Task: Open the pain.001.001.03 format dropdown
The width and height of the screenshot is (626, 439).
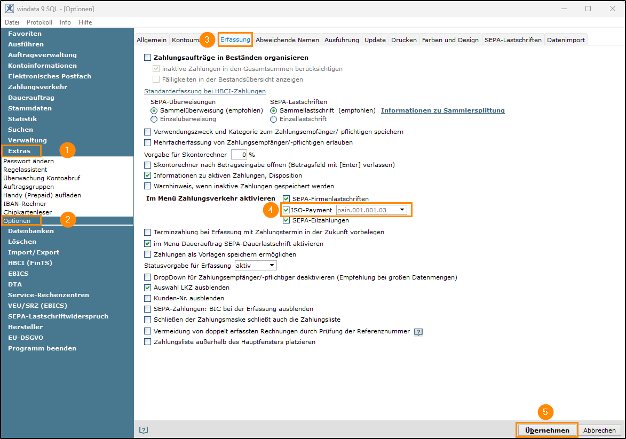Action: click(371, 210)
